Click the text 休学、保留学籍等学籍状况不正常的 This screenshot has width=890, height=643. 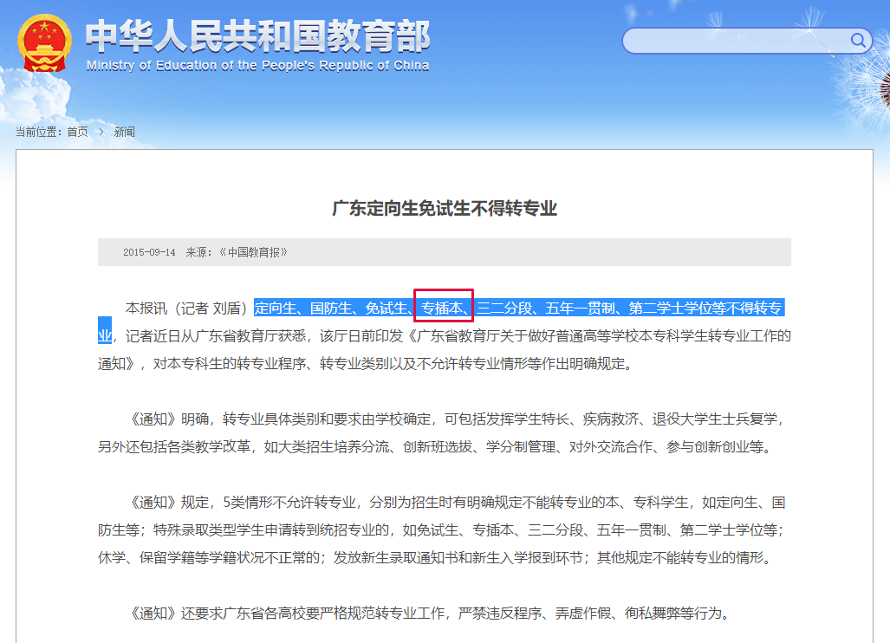tap(209, 558)
